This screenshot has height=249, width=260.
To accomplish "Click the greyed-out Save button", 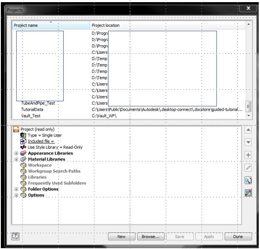I will [180, 237].
